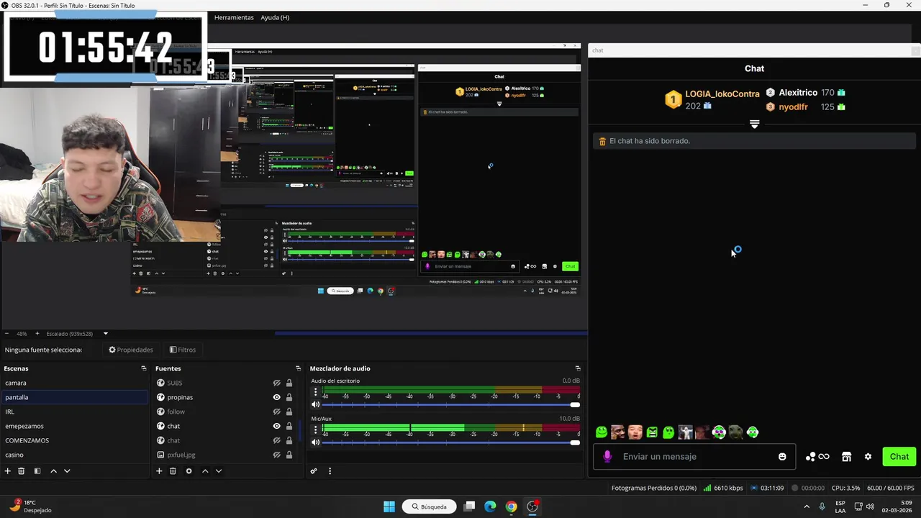921x518 pixels.
Task: Click the Propiedades button
Action: [x=131, y=350]
